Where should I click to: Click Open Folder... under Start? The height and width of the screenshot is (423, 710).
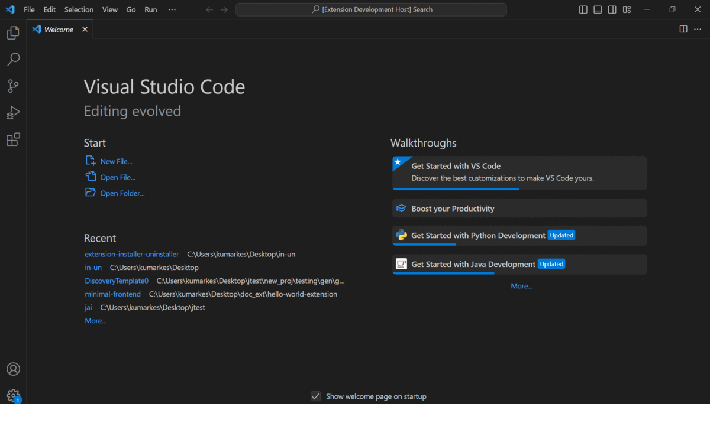[x=122, y=193]
